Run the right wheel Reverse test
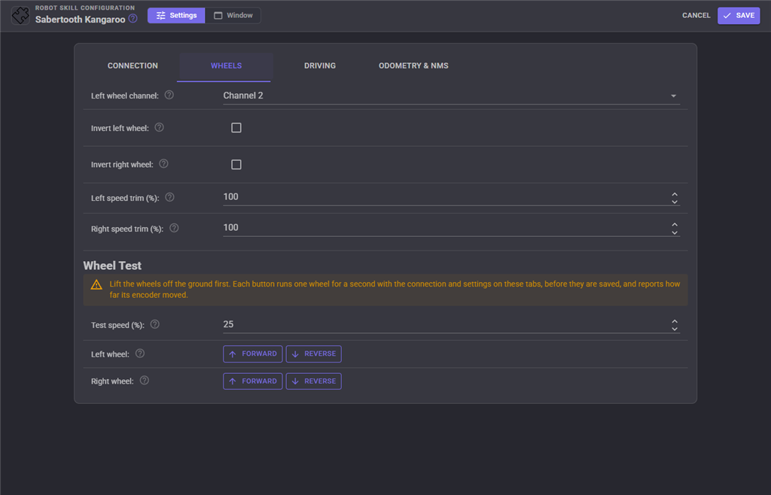771x495 pixels. (x=314, y=381)
